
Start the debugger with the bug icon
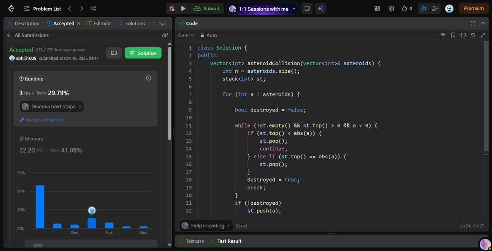pyautogui.click(x=172, y=9)
